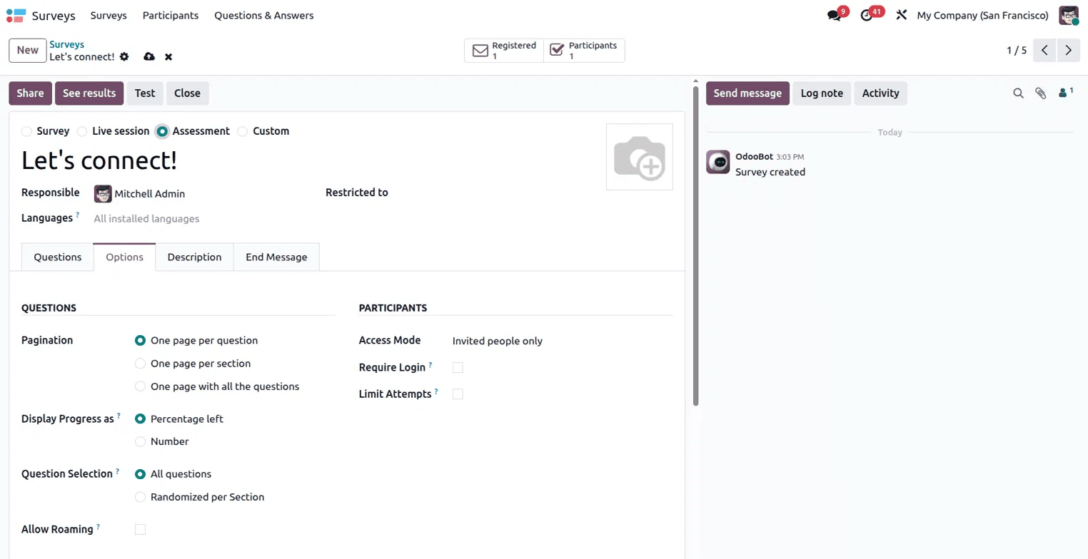Choose One page with all the questions
The width and height of the screenshot is (1088, 559).
[140, 386]
